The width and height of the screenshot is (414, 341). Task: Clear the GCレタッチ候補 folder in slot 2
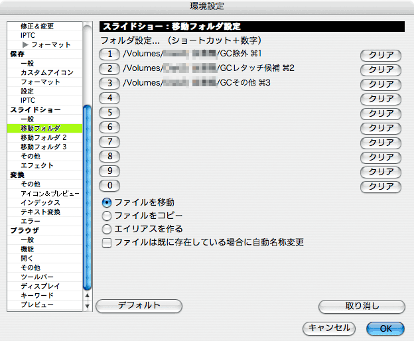(381, 70)
